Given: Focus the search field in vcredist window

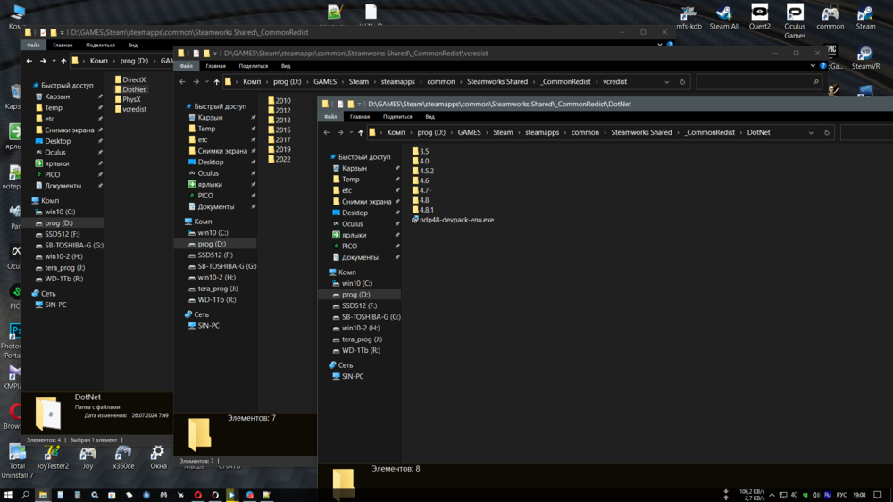Looking at the screenshot, I should point(758,82).
